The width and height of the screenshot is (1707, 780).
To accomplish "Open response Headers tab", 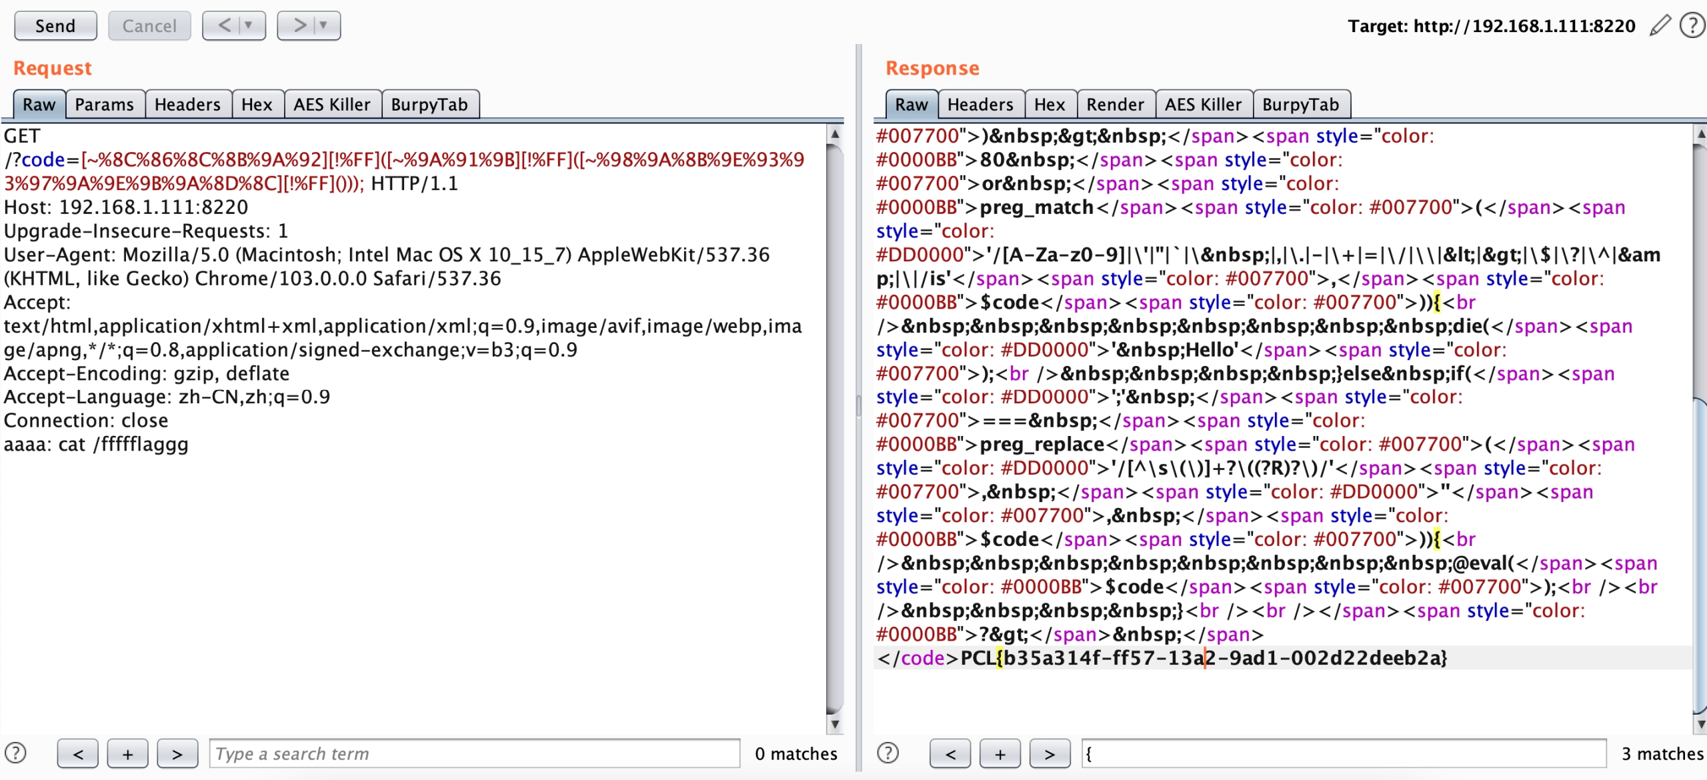I will pyautogui.click(x=980, y=105).
